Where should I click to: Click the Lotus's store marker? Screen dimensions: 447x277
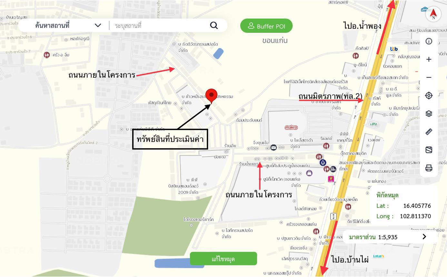pos(379,256)
